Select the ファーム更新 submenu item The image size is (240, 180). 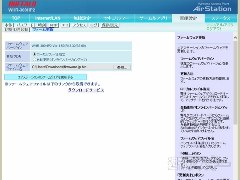point(43,30)
